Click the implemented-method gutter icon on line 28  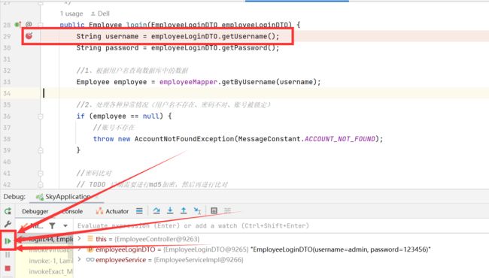click(x=18, y=24)
